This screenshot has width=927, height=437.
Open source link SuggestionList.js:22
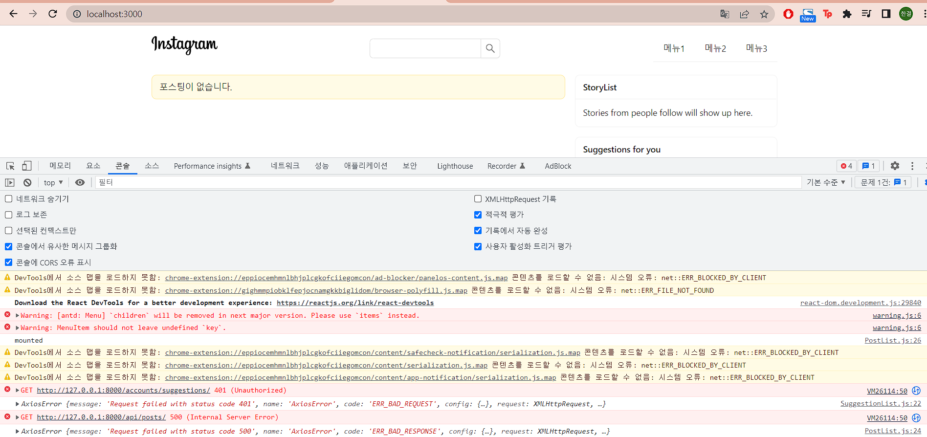pyautogui.click(x=881, y=404)
